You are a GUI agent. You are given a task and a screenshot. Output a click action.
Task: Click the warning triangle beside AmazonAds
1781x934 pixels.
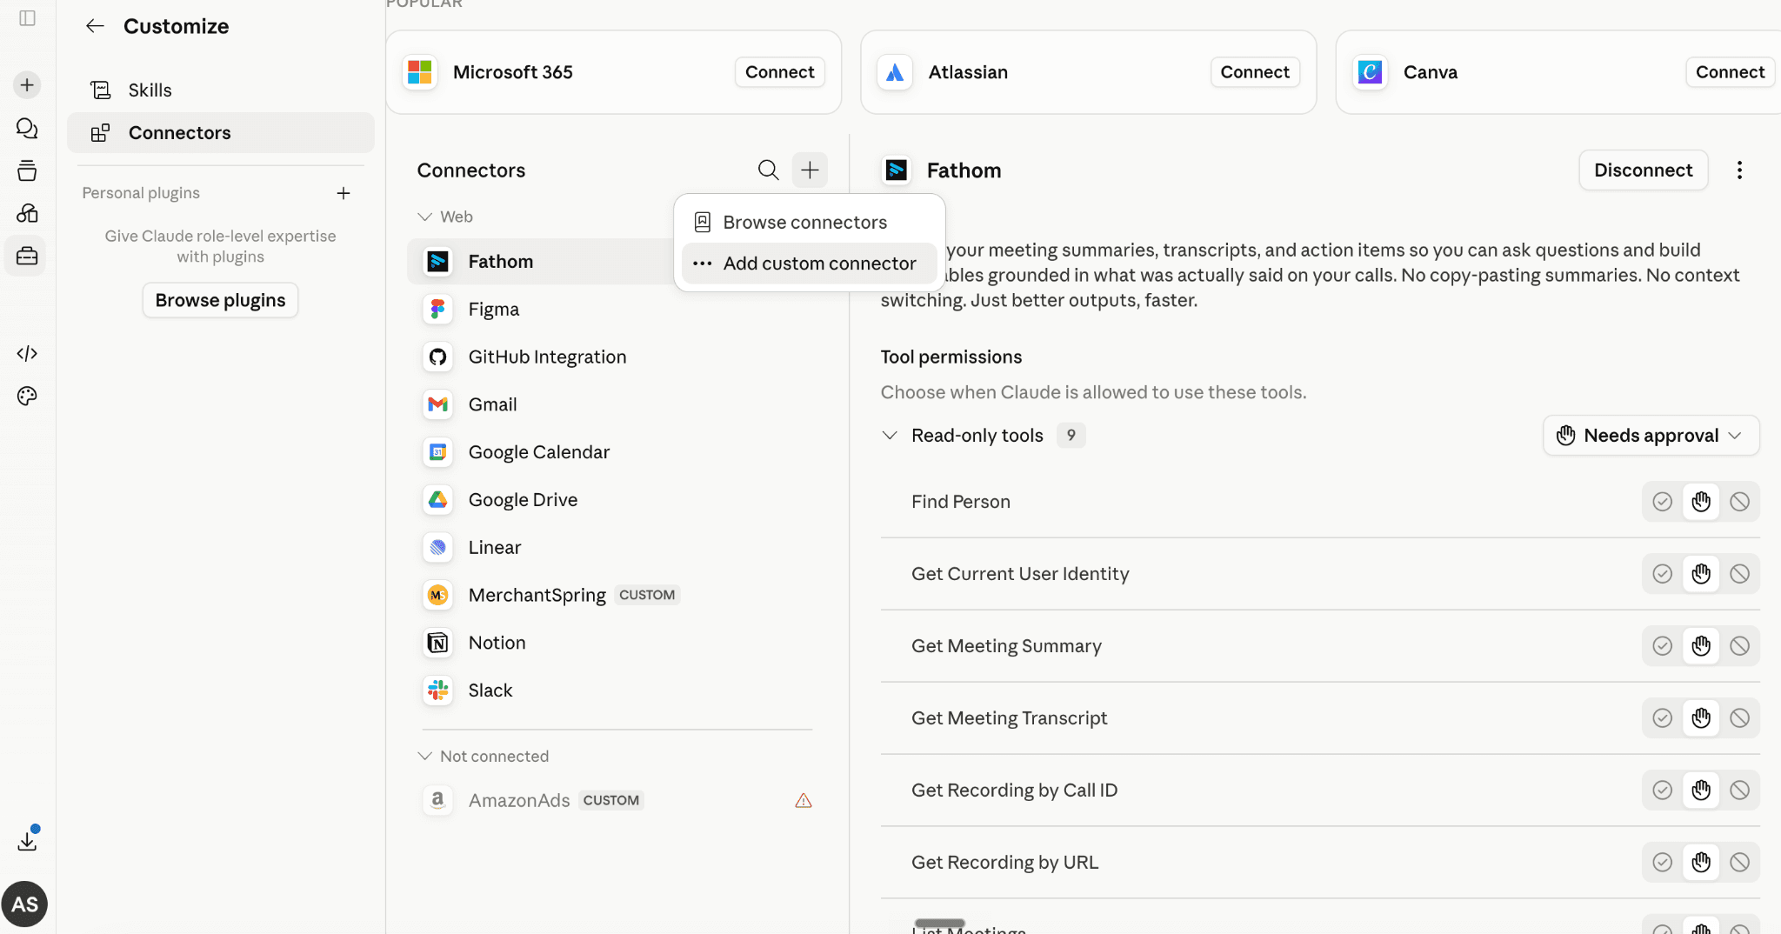(x=804, y=800)
